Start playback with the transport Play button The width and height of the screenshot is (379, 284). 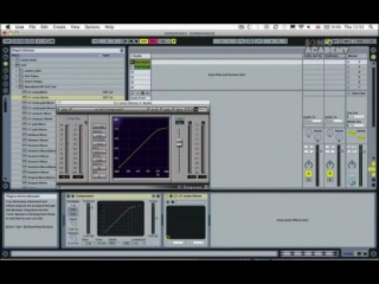coord(126,41)
